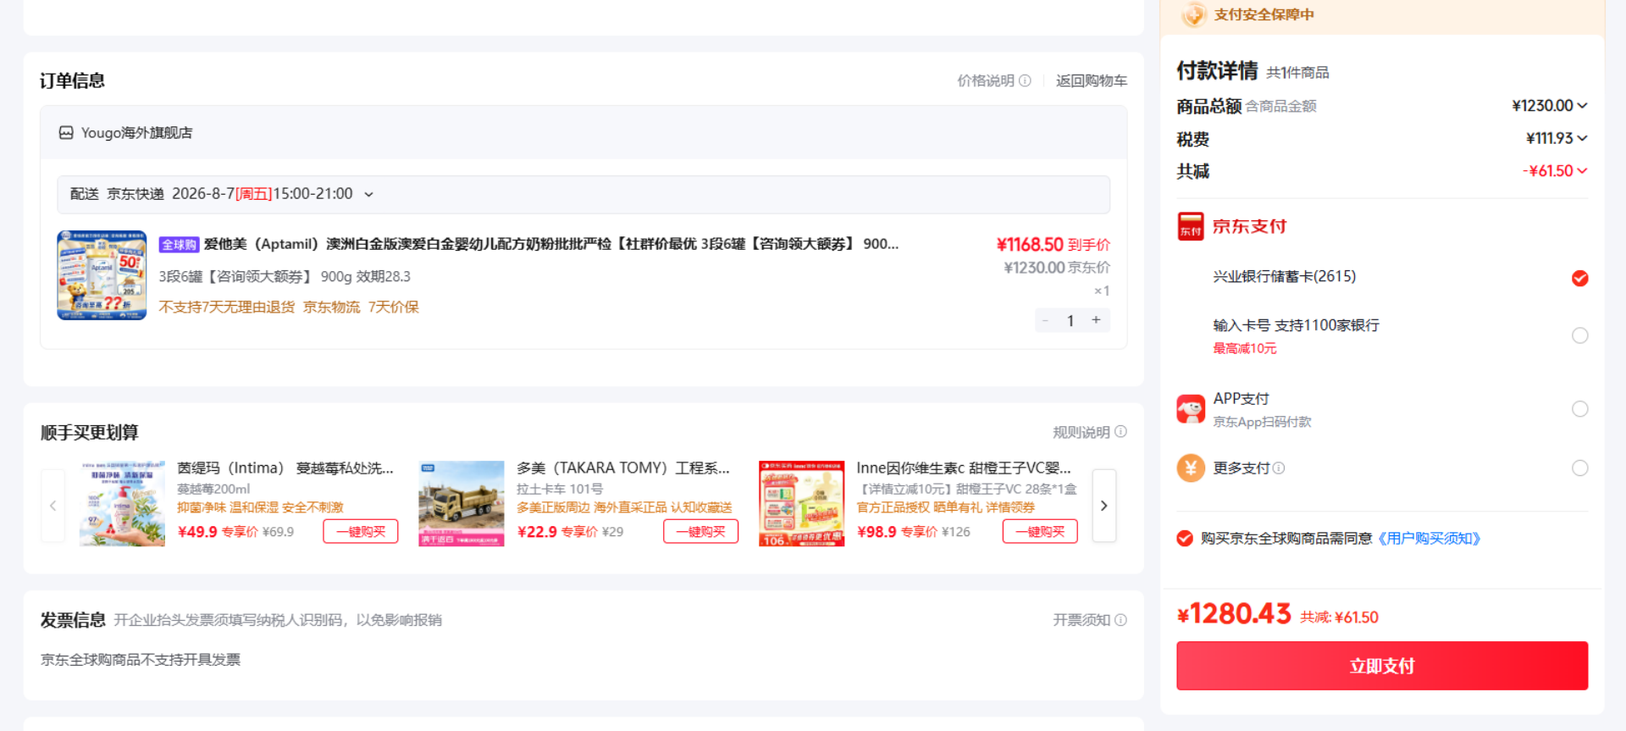Screen dimensions: 1626x731
Task: Expand 税费 ¥111.93 details
Action: [1582, 138]
